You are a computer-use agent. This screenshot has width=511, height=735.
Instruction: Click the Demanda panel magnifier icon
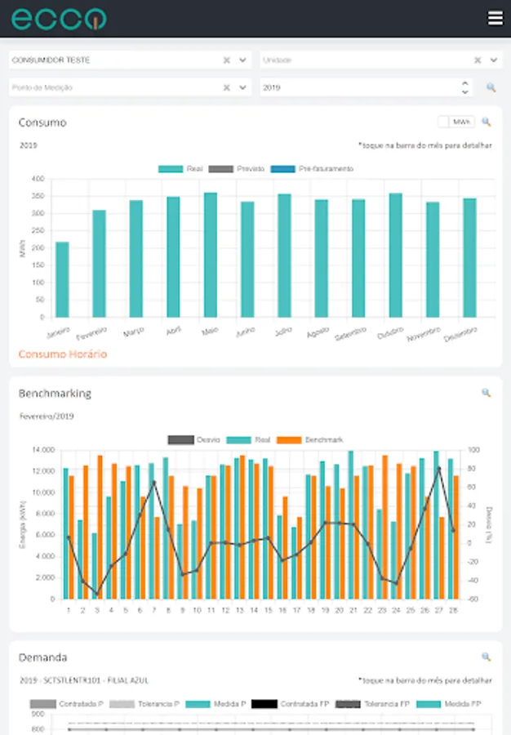(487, 657)
